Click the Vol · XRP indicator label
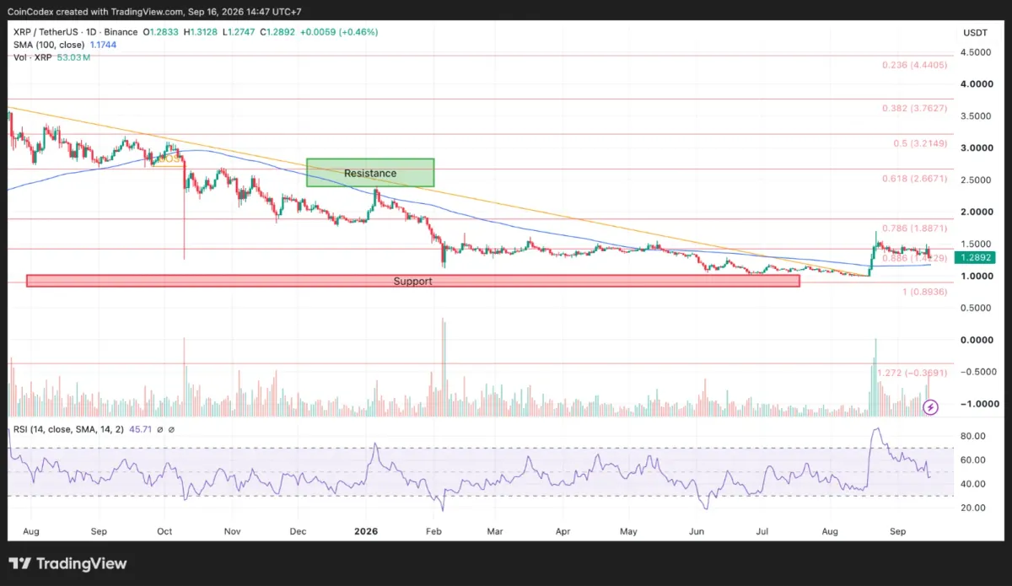The width and height of the screenshot is (1012, 586). (30, 56)
